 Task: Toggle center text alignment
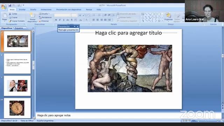coord(98,20)
